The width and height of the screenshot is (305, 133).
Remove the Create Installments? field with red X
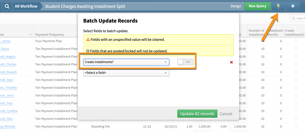point(231,62)
